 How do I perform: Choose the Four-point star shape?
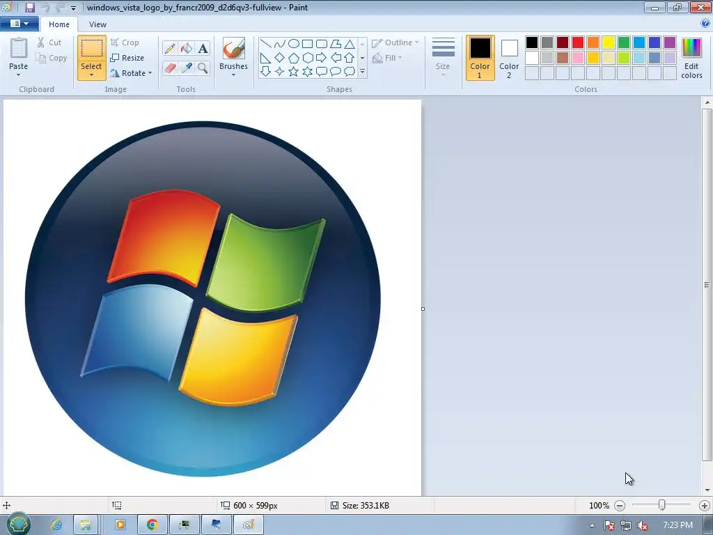coord(280,72)
